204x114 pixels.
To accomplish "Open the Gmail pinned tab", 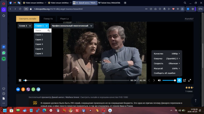I will 15,3.
